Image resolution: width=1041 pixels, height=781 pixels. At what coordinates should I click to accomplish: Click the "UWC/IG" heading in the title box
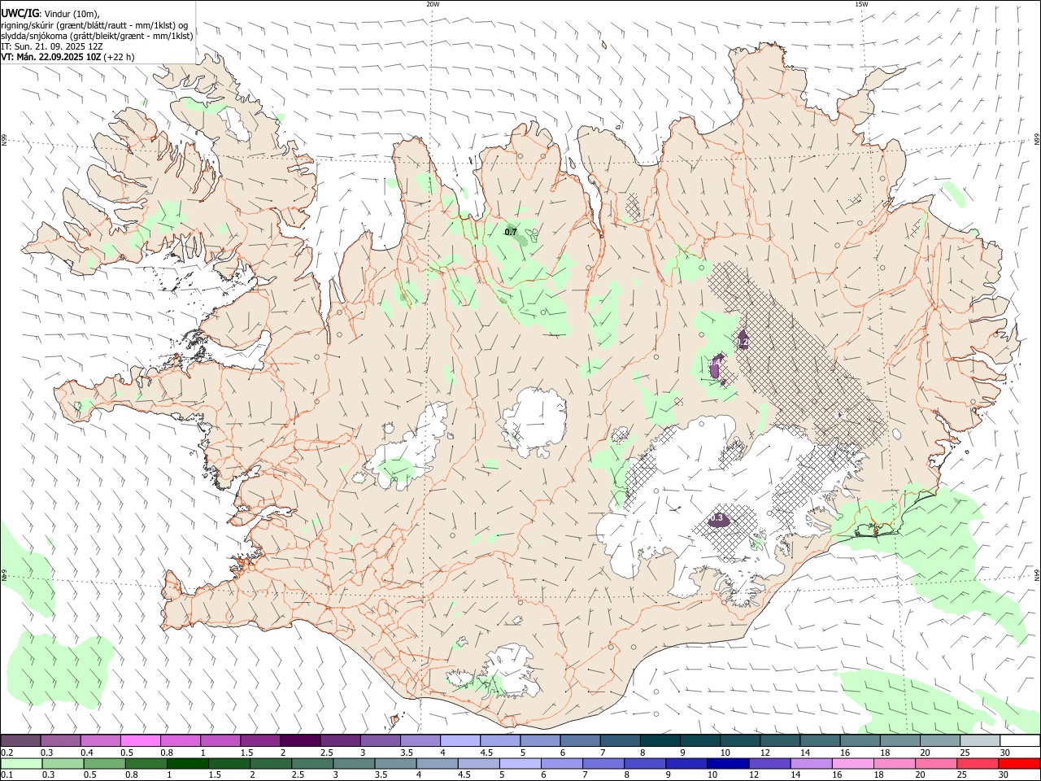coord(20,12)
